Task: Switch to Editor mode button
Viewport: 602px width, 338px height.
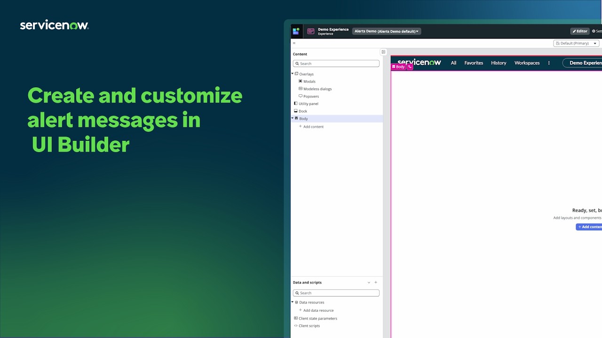Action: (x=580, y=31)
